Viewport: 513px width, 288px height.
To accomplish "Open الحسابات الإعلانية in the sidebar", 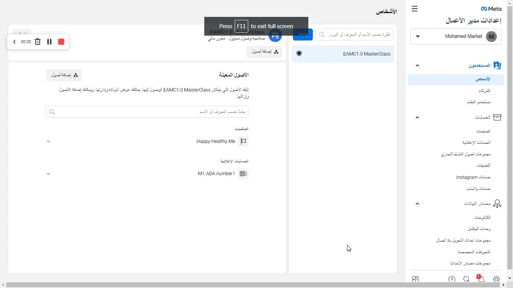I will tap(476, 142).
